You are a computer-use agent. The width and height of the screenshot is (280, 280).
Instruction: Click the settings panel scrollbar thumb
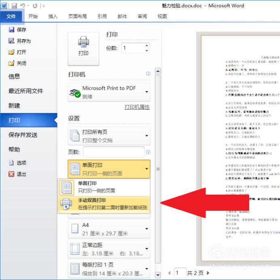[x=158, y=169]
